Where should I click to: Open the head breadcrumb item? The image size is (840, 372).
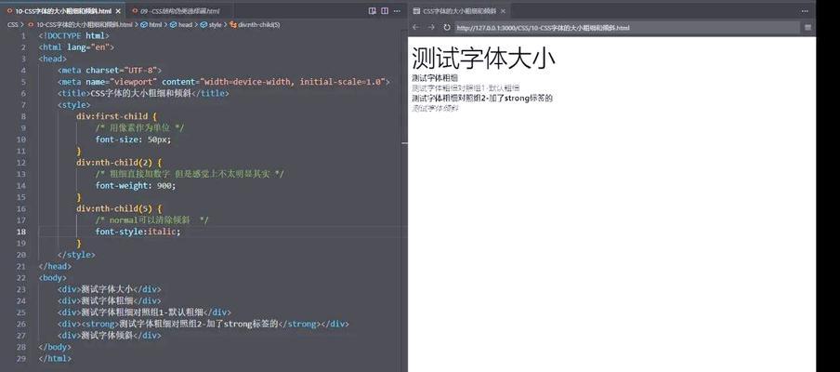click(x=181, y=25)
